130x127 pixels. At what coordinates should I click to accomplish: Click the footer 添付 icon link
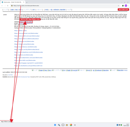(x=64, y=70)
